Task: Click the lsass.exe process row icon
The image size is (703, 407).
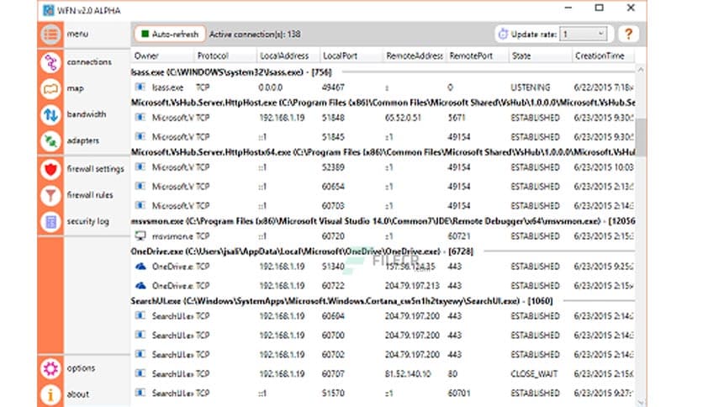Action: click(140, 87)
